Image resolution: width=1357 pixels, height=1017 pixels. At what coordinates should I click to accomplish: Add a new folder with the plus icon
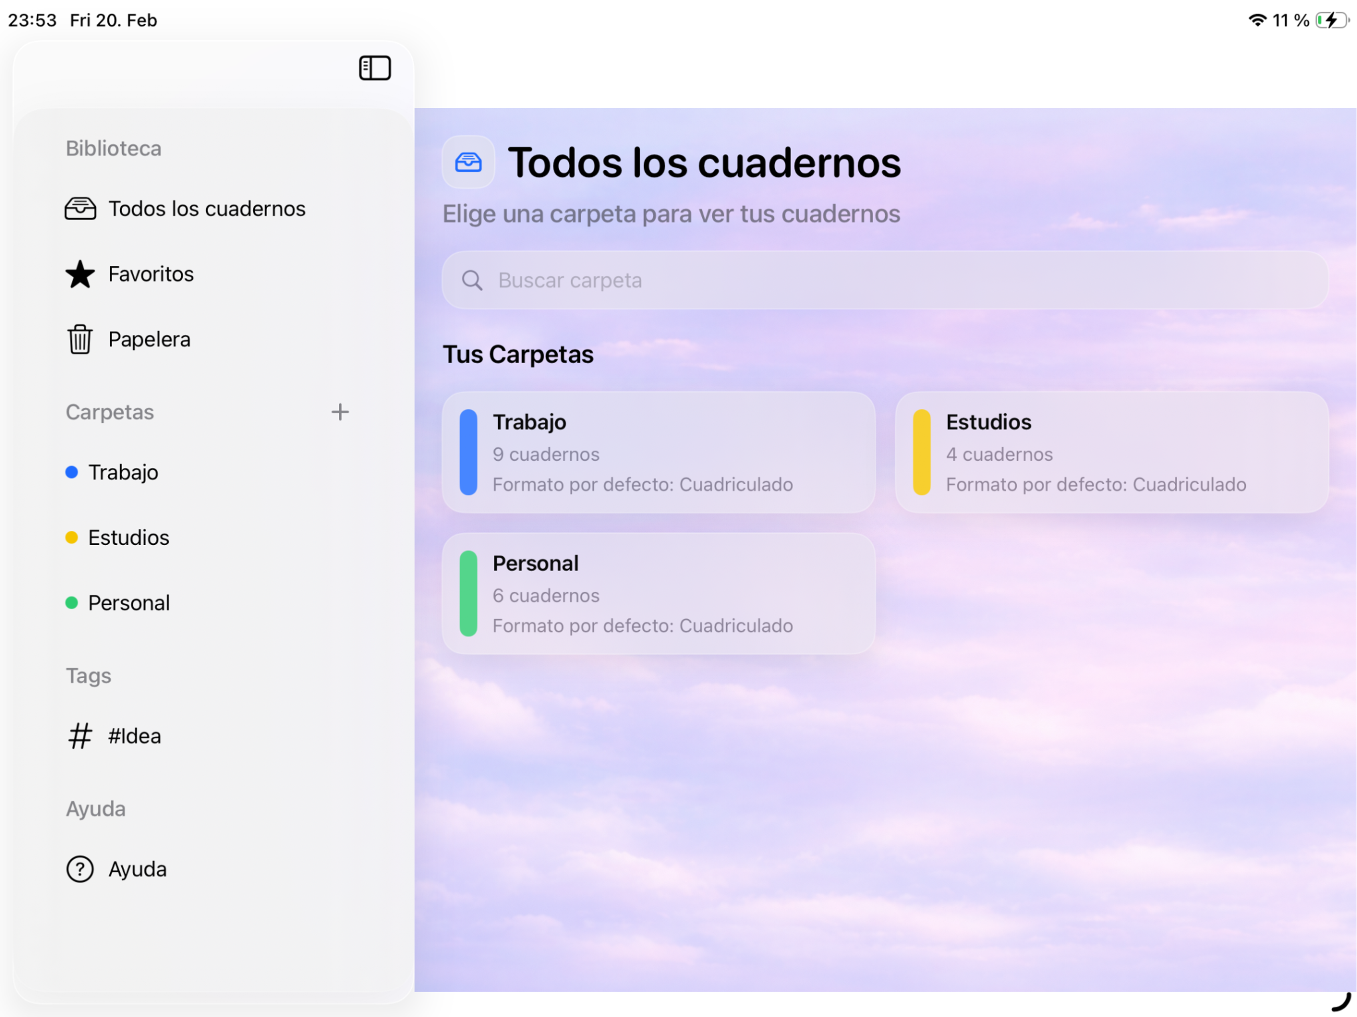[x=340, y=412]
